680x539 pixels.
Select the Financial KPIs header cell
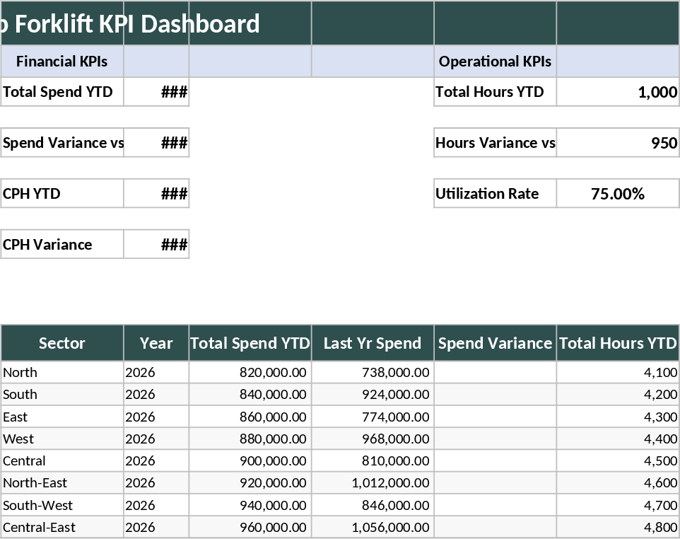pos(61,62)
